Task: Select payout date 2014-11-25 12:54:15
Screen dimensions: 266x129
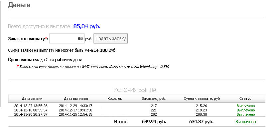Action: pyautogui.click(x=75, y=114)
